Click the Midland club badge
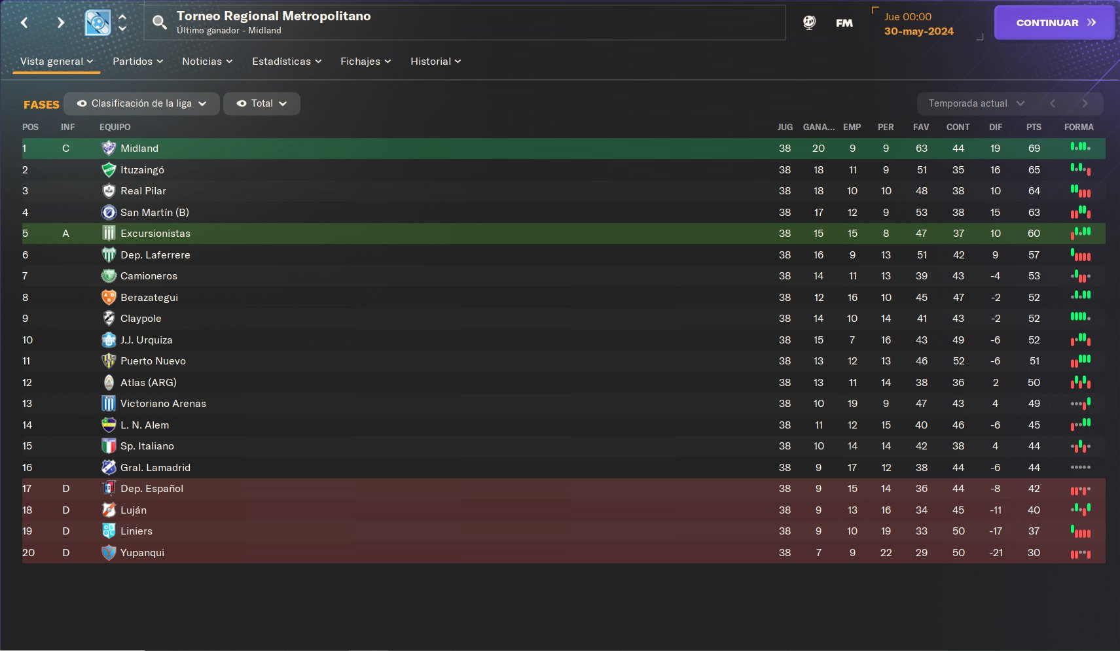1120x651 pixels. pos(109,149)
